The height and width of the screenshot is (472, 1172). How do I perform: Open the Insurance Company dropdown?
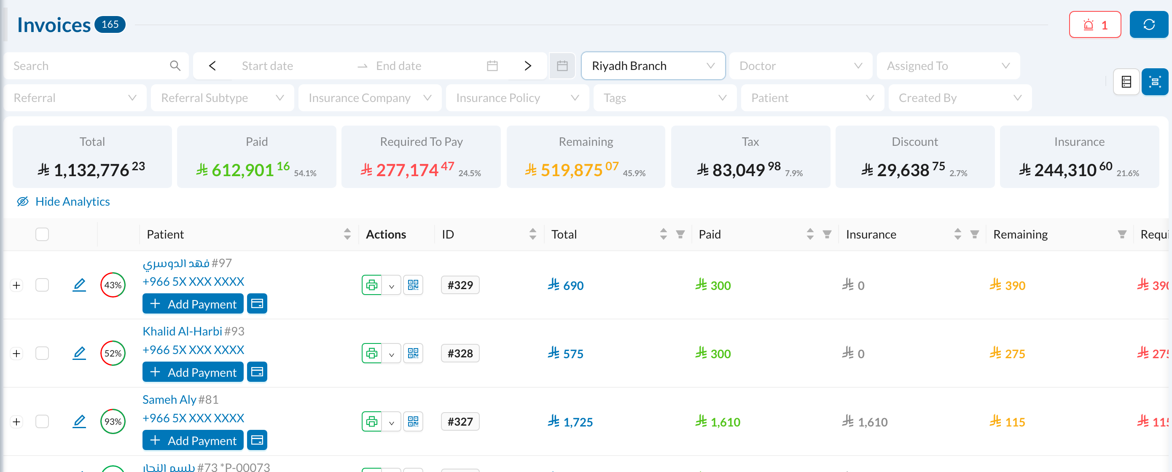pyautogui.click(x=369, y=98)
